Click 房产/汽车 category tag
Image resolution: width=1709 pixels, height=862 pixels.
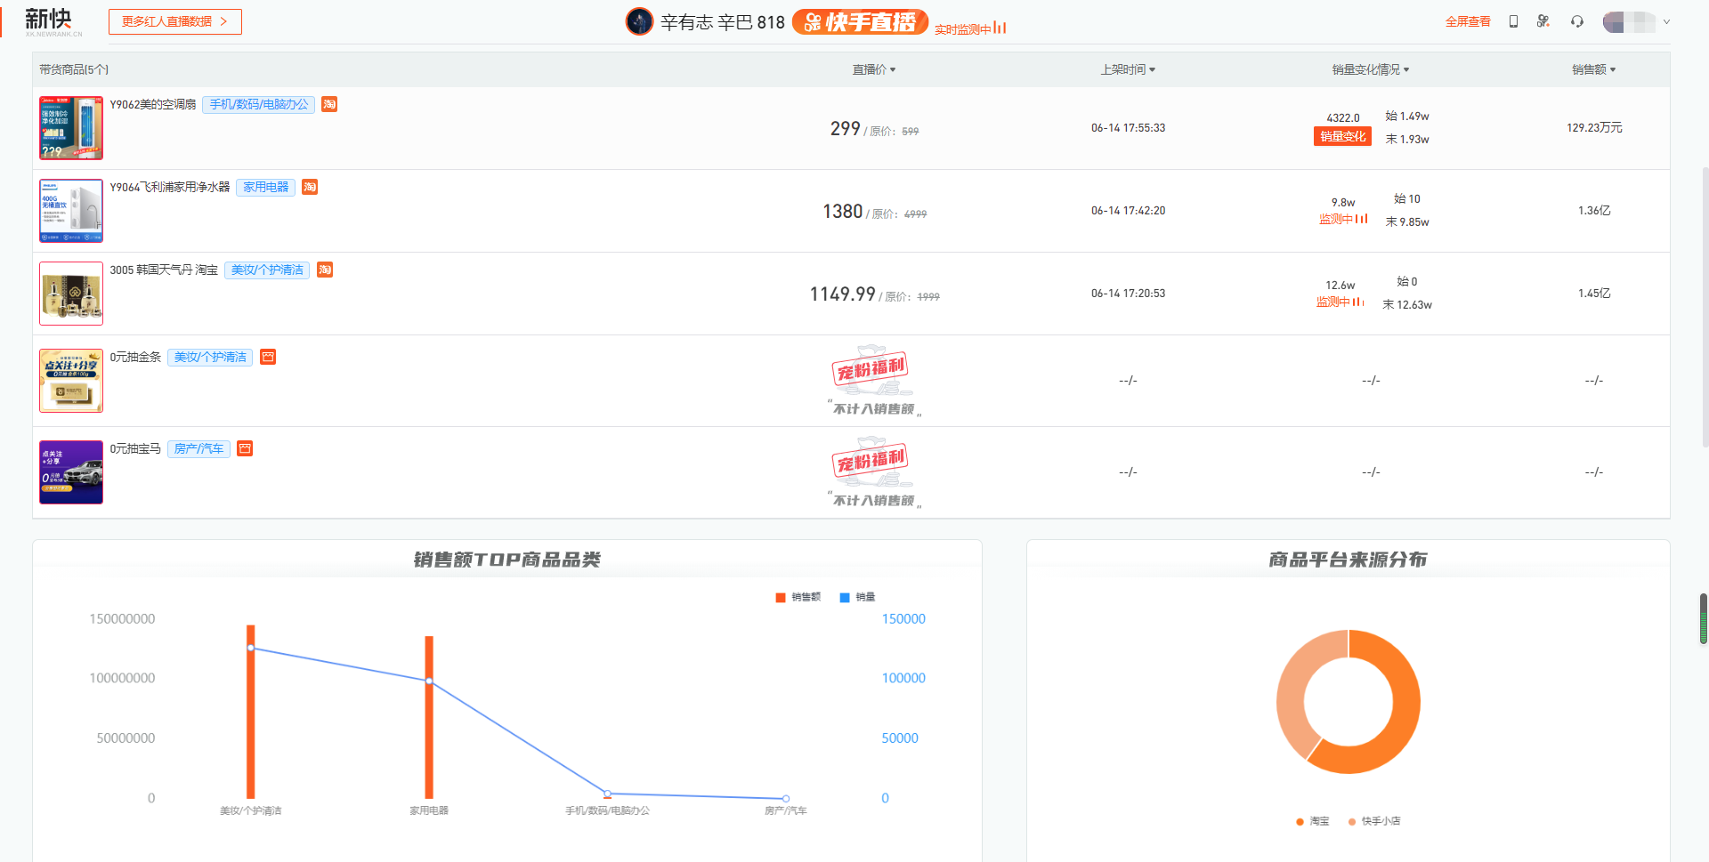(199, 449)
